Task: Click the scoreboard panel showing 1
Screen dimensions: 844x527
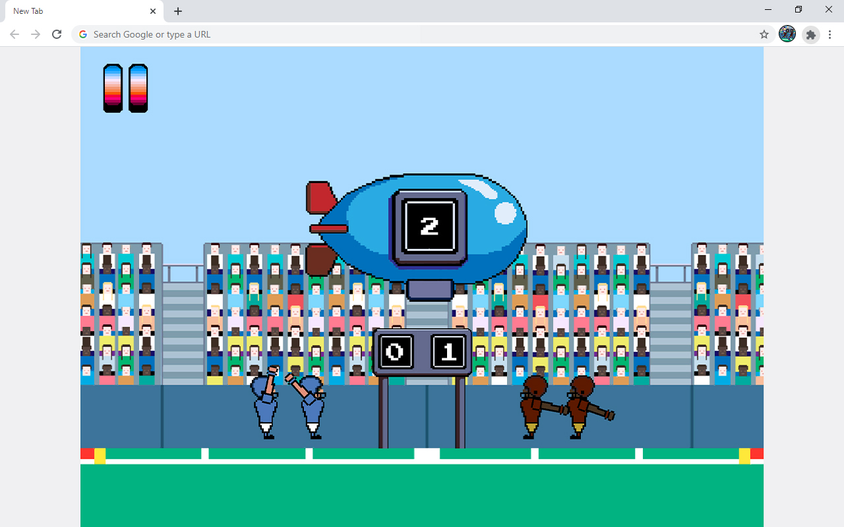Action: 449,352
